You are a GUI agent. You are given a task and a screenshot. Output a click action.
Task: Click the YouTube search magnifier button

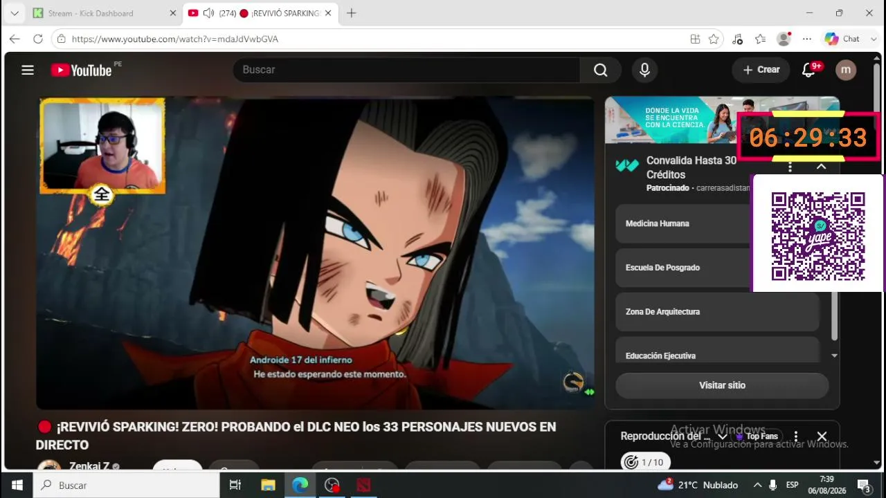(600, 70)
